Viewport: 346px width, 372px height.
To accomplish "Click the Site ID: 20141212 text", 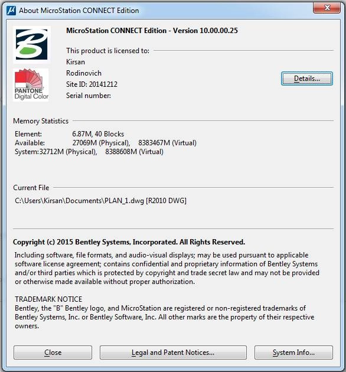I will click(92, 84).
